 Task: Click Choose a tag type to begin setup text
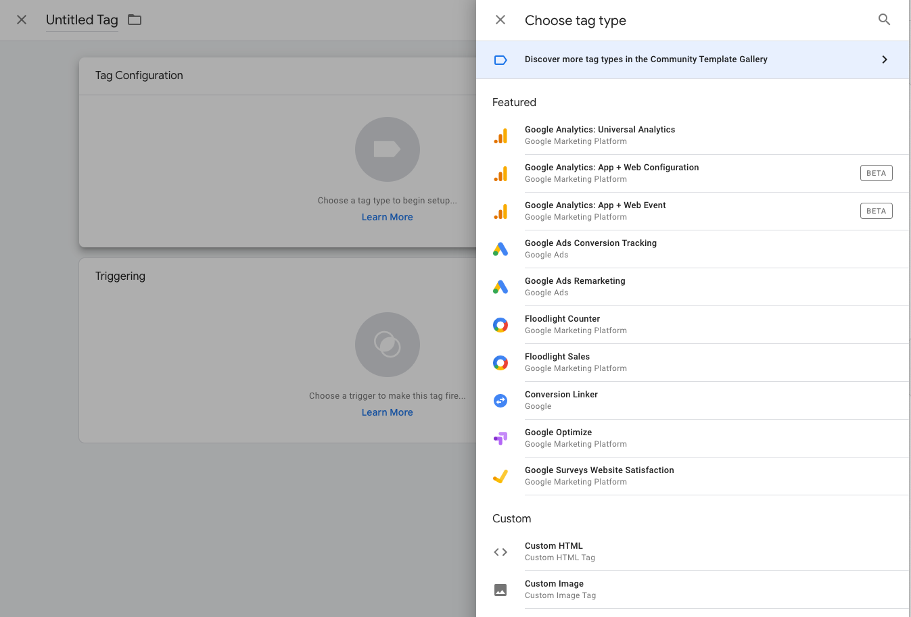[388, 201]
